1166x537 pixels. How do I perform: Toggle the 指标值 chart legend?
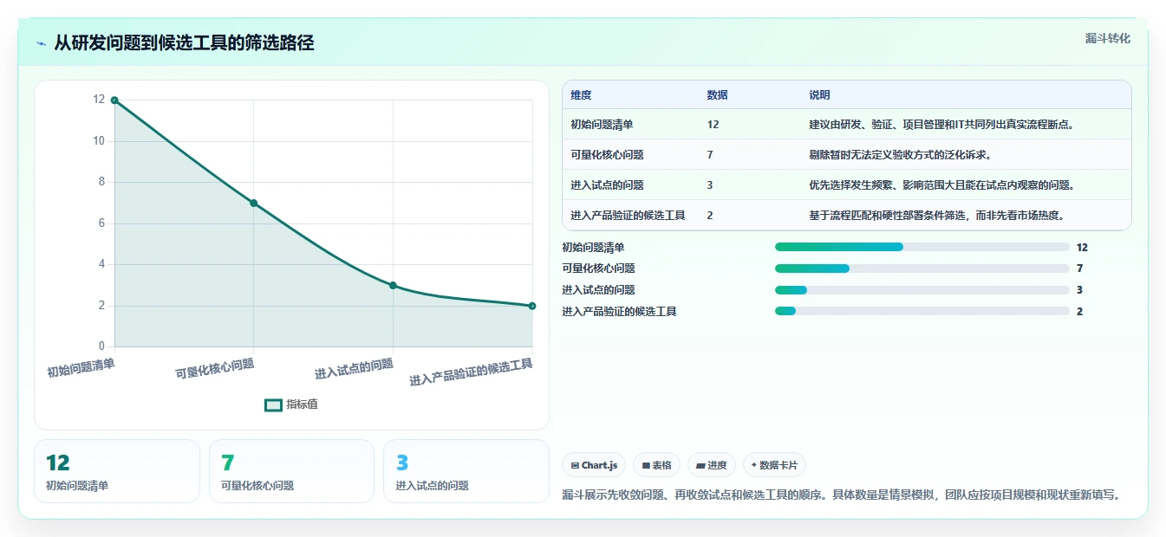tap(292, 404)
